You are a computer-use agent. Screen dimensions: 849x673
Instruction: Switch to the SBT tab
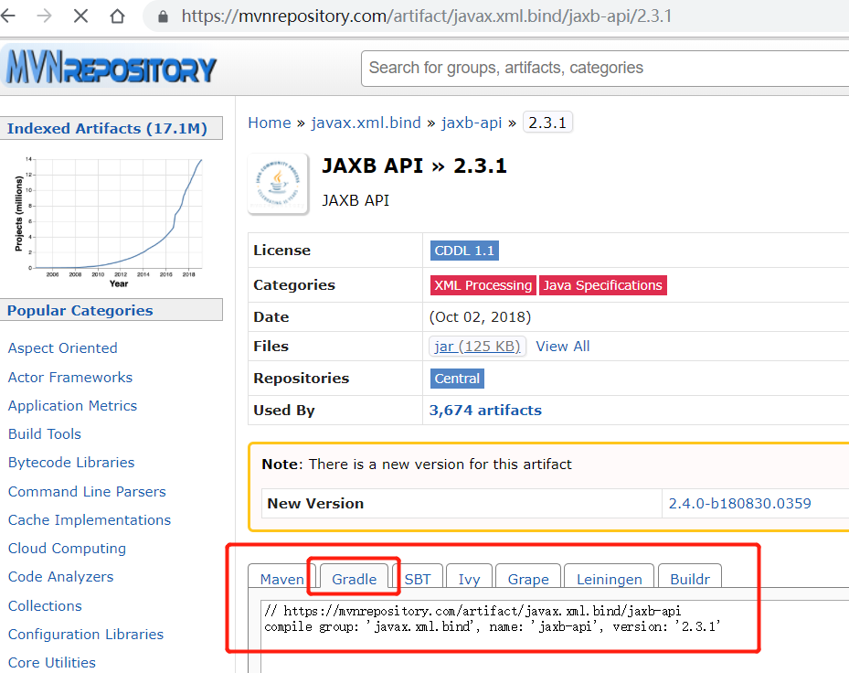point(418,579)
